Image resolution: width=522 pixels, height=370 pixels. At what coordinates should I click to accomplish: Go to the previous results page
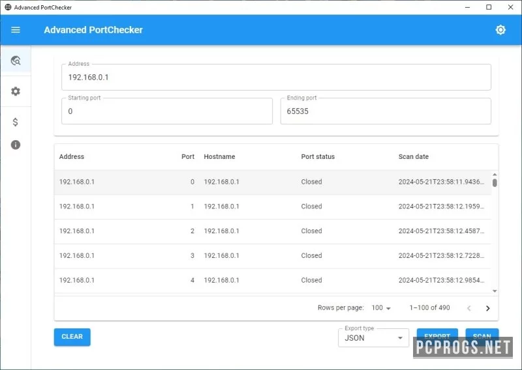pyautogui.click(x=469, y=308)
